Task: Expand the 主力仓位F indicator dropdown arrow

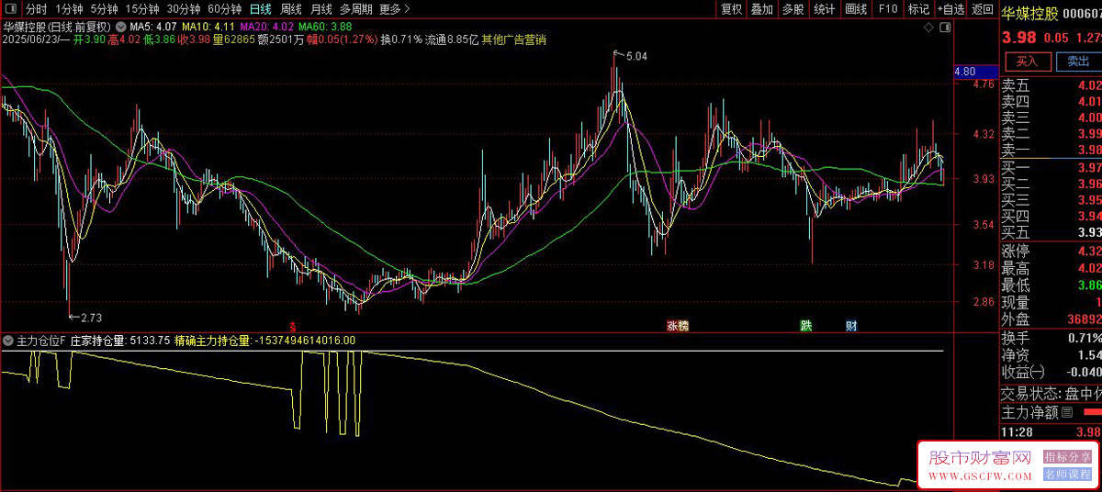Action: tap(8, 341)
